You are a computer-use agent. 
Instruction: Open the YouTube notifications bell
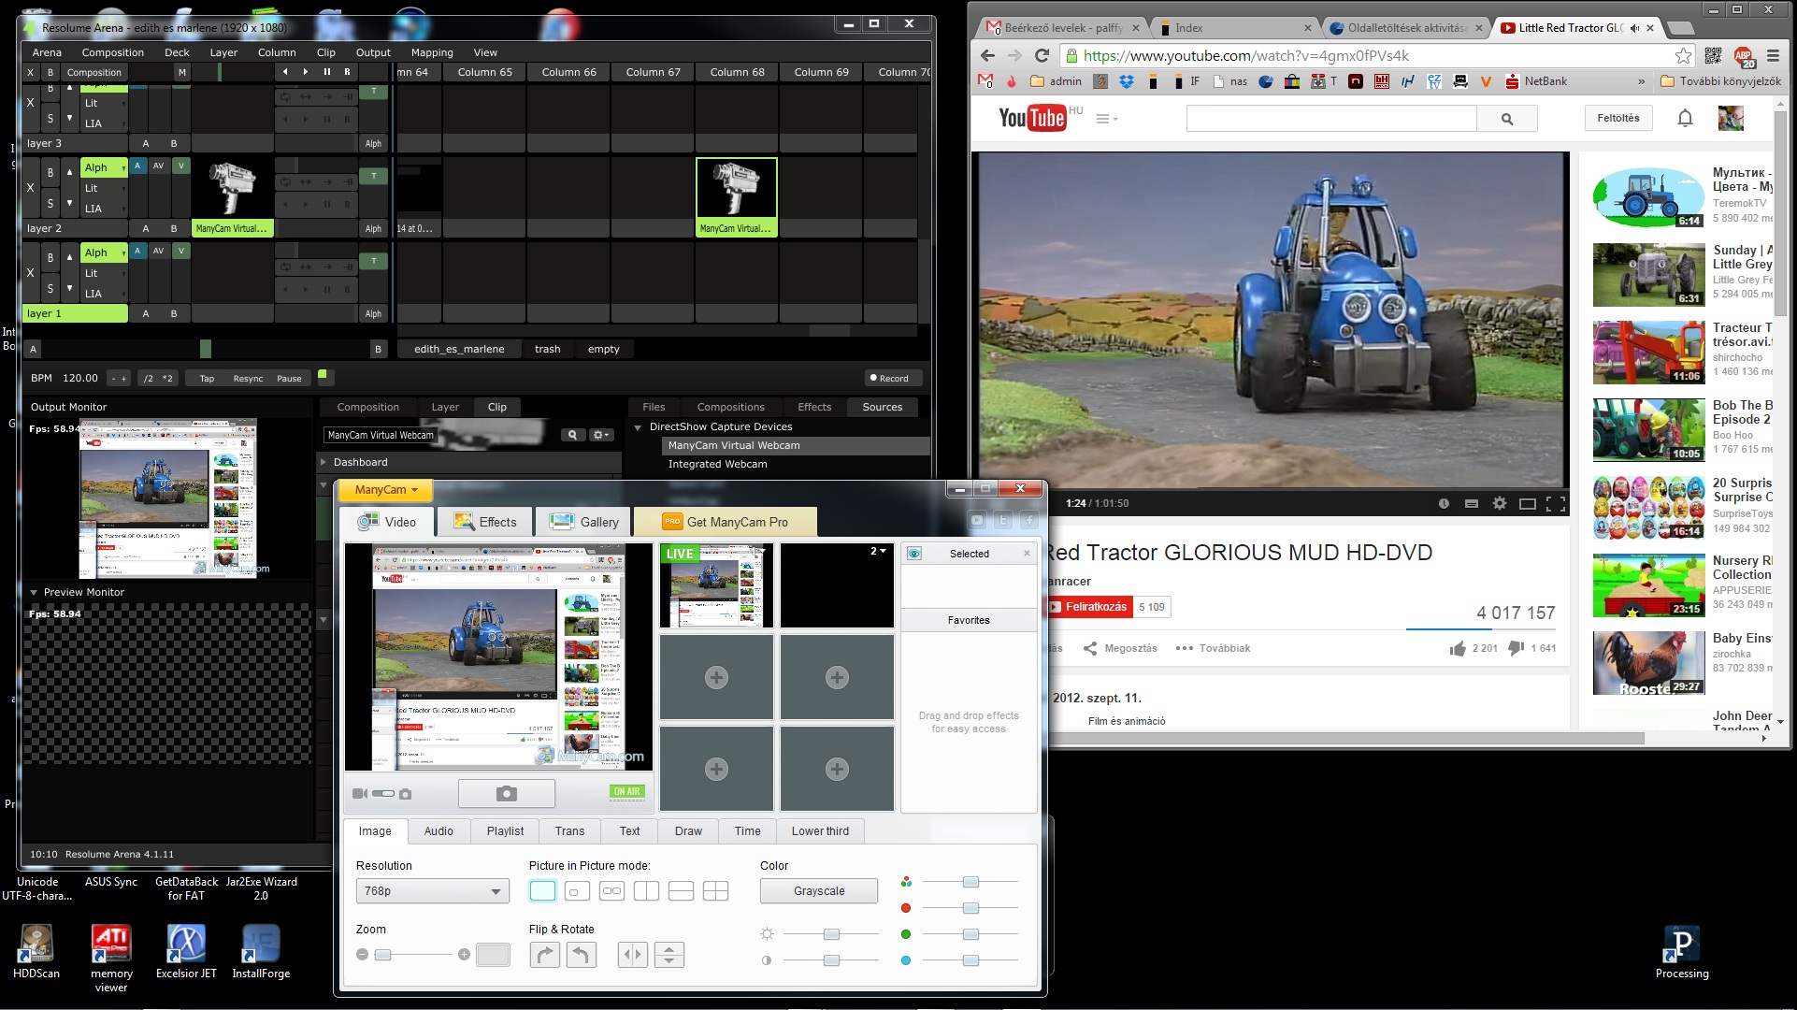pyautogui.click(x=1685, y=119)
